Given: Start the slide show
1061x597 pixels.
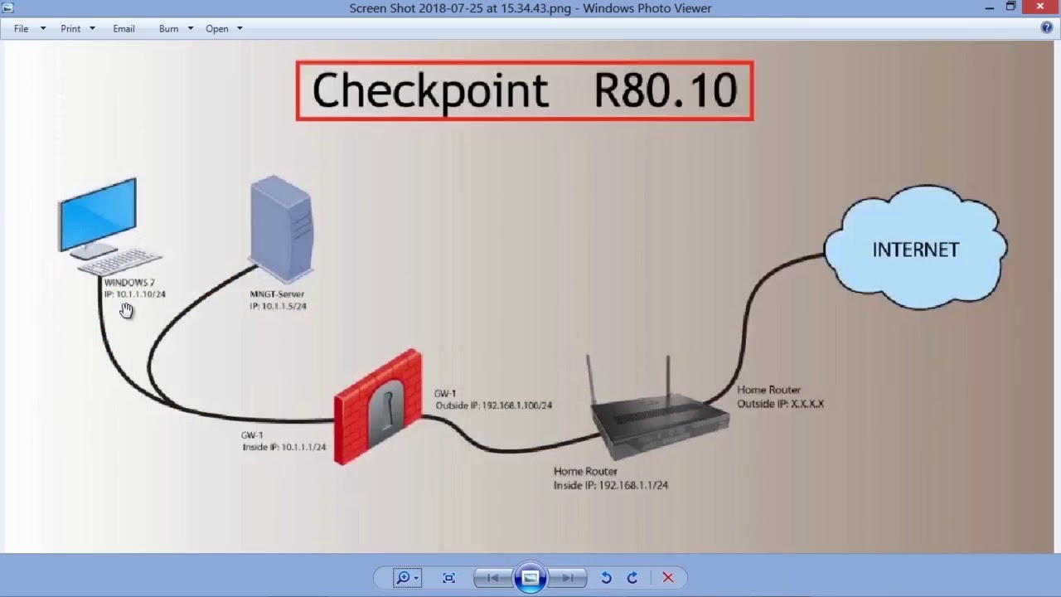Looking at the screenshot, I should pos(530,578).
